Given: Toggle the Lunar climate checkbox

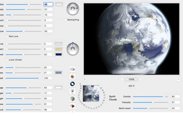Looking at the screenshot, I should pyautogui.click(x=7, y=60).
